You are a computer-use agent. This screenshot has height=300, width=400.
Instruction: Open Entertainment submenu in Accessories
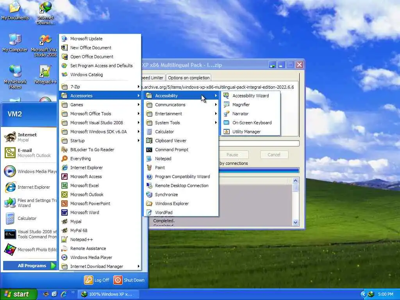pos(181,114)
